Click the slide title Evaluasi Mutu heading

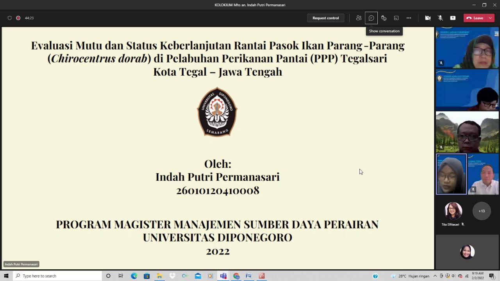pos(218,58)
